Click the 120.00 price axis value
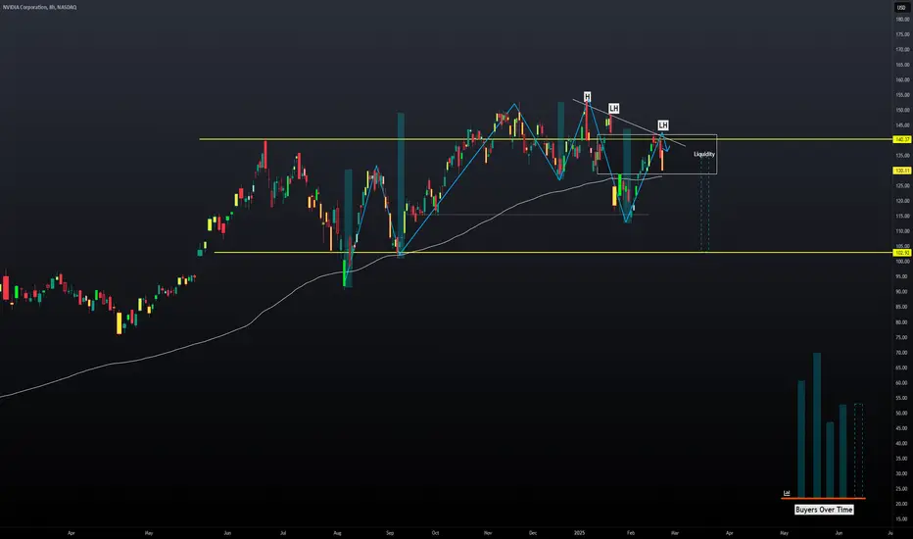Image resolution: width=913 pixels, height=539 pixels. 902,201
